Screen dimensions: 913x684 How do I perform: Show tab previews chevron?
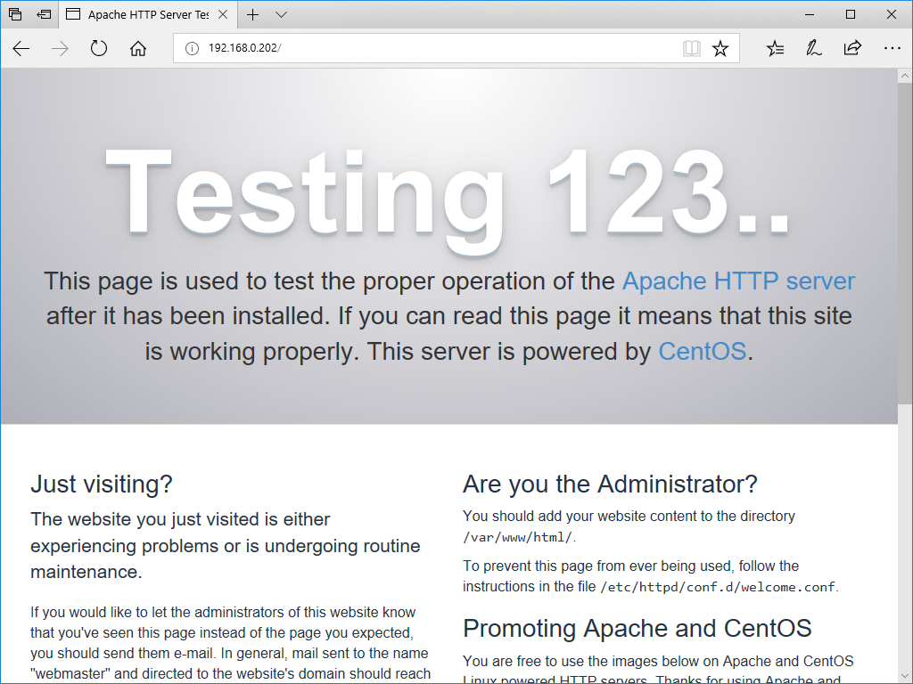(x=281, y=14)
